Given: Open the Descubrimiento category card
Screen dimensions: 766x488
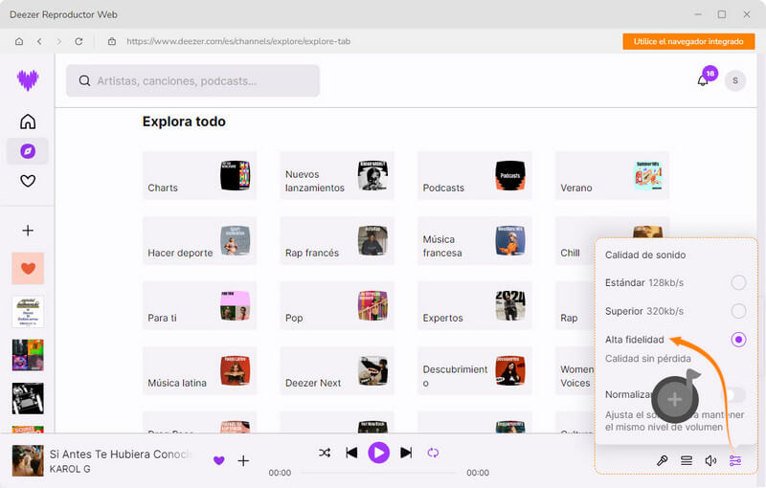Looking at the screenshot, I should 474,370.
